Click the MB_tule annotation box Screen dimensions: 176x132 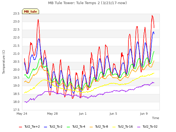click(31, 11)
